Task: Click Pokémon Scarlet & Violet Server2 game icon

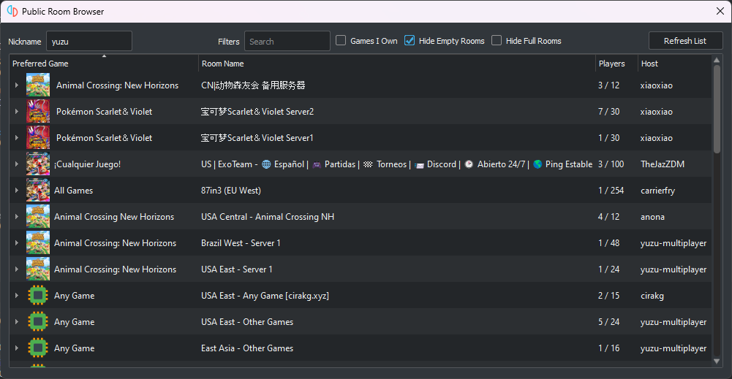Action: click(x=38, y=112)
